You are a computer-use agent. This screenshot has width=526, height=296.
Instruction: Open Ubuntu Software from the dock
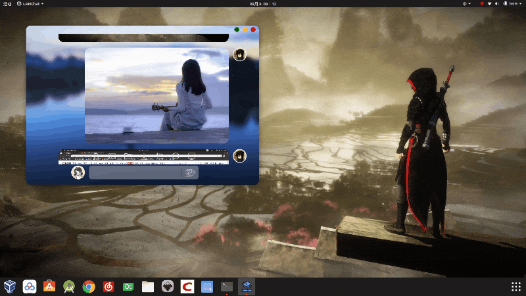[x=49, y=287]
